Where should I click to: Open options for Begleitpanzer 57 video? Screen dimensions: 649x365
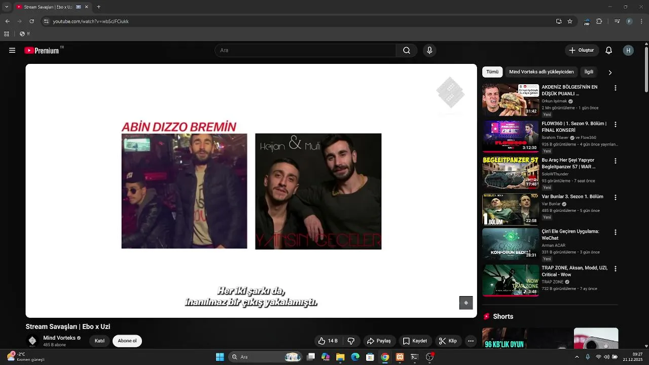point(616,161)
